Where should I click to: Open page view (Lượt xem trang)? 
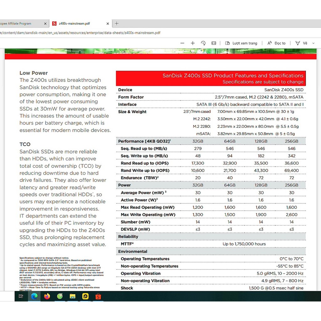pos(241,43)
